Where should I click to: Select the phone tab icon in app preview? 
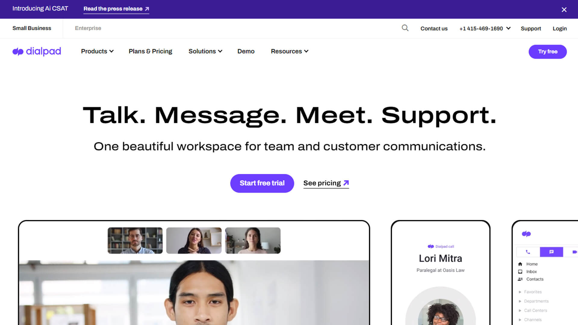pyautogui.click(x=528, y=252)
